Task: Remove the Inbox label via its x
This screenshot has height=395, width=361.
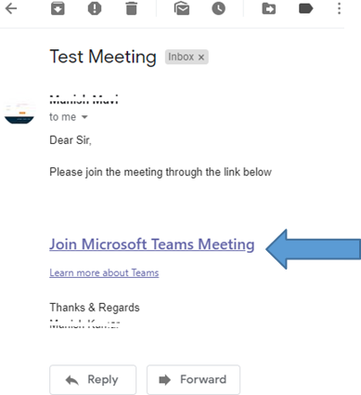Action: coord(201,58)
